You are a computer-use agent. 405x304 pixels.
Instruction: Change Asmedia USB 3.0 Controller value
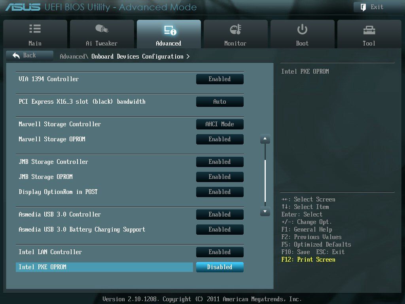click(220, 214)
